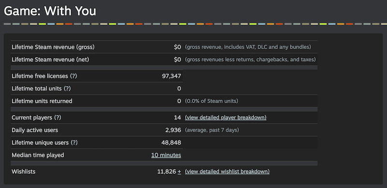Click the Wishlists label
The width and height of the screenshot is (387, 188).
tap(23, 172)
